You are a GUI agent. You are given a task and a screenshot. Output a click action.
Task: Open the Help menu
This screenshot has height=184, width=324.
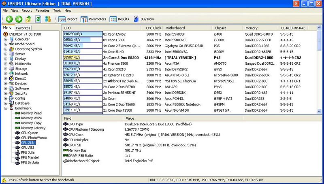coord(68,11)
